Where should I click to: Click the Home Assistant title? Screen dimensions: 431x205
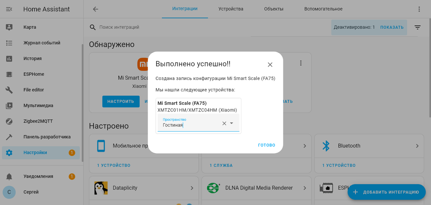46,9
